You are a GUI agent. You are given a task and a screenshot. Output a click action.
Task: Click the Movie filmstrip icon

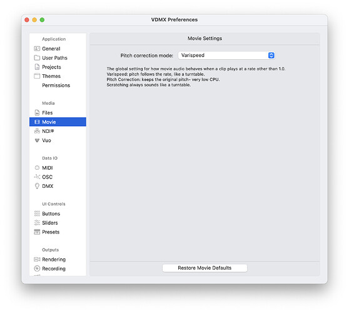37,122
